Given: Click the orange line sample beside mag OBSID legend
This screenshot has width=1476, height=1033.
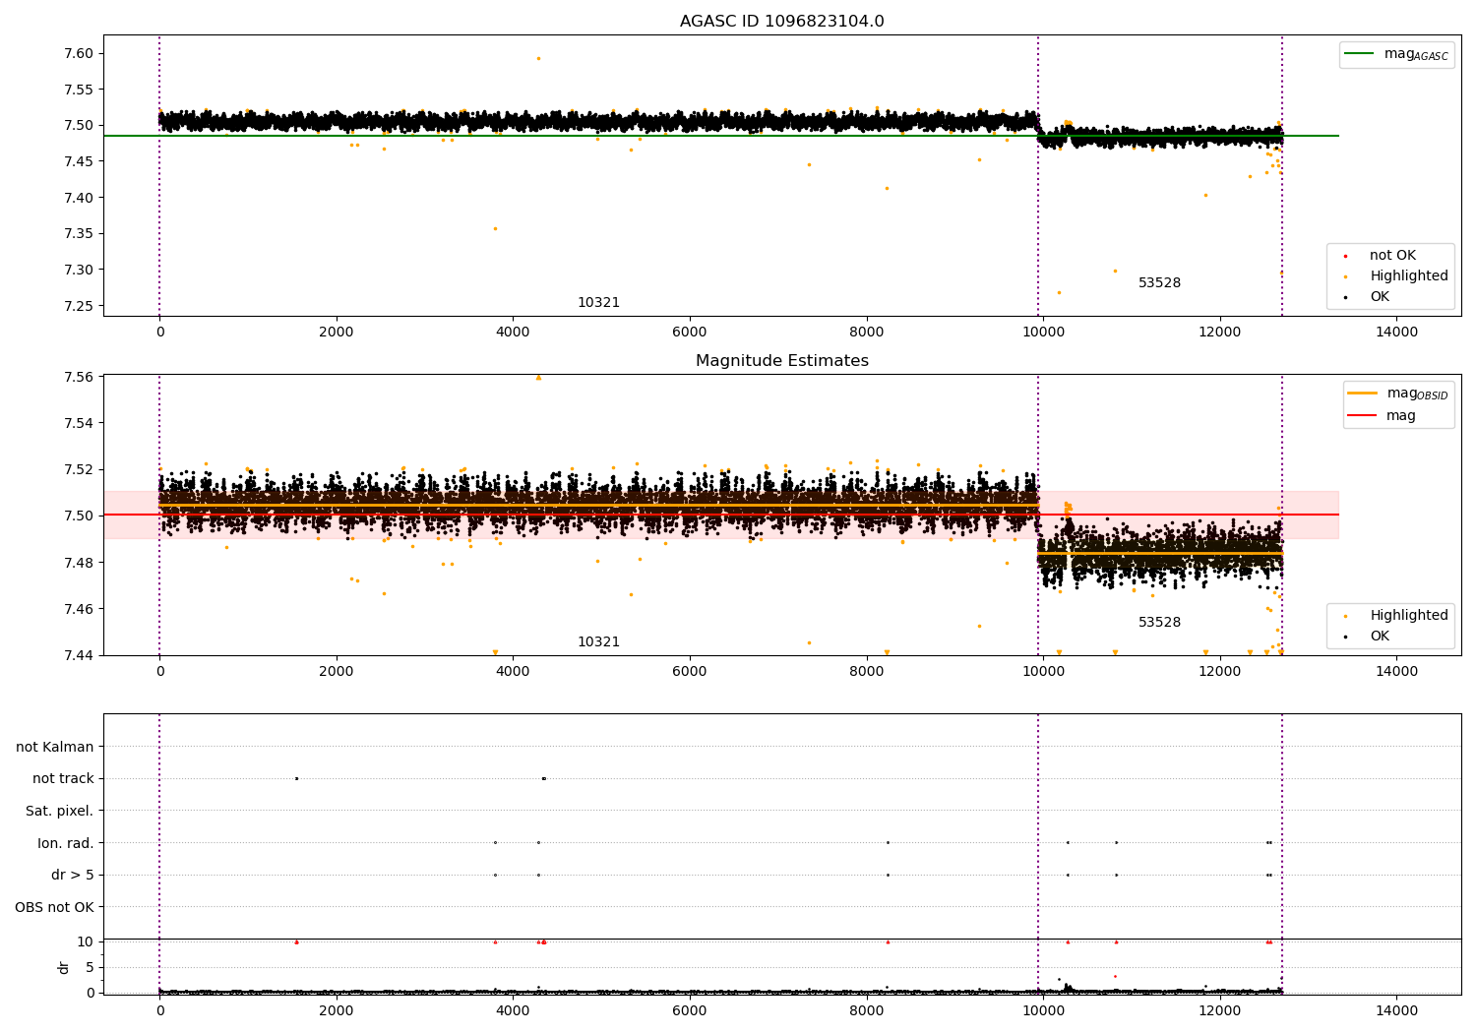Looking at the screenshot, I should click(1362, 393).
